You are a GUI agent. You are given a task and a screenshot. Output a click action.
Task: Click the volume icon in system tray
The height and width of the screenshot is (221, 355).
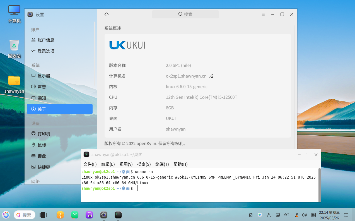click(x=304, y=215)
